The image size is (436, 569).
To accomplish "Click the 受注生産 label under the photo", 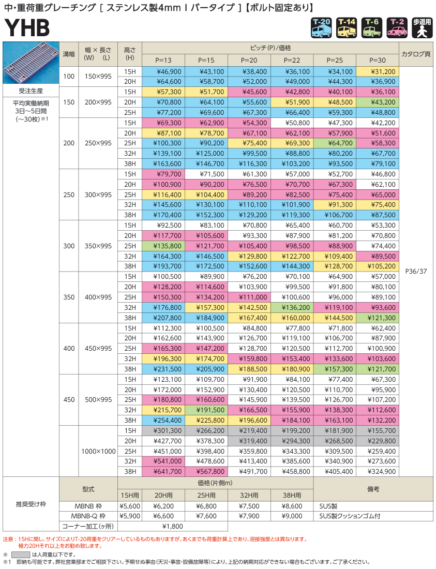I will point(31,92).
